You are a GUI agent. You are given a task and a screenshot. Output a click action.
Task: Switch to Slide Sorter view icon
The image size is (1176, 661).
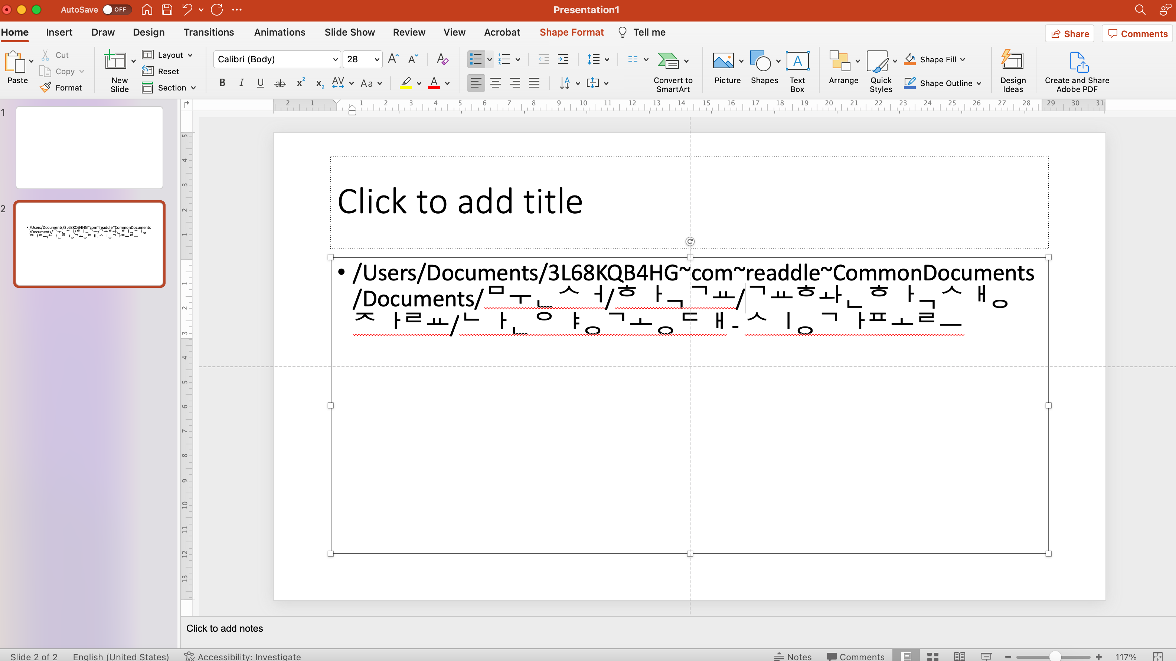click(932, 656)
